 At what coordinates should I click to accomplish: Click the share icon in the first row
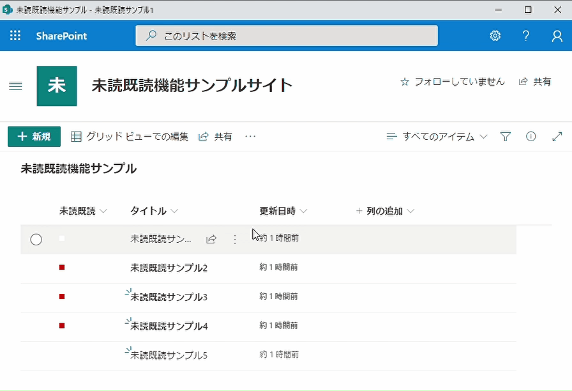pyautogui.click(x=211, y=239)
